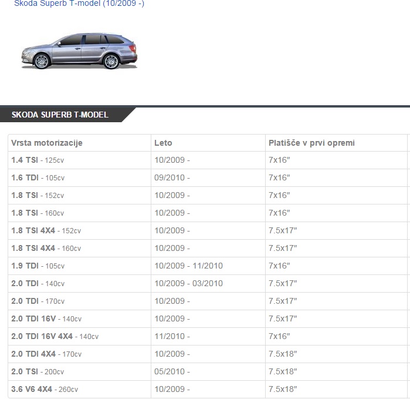
Task: Click the 7.5x17" rim cell for 1.8 TSI 4X4 152cv
Action: (336, 230)
